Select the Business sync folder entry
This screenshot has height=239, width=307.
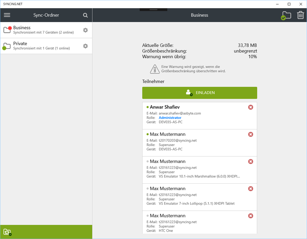point(42,30)
